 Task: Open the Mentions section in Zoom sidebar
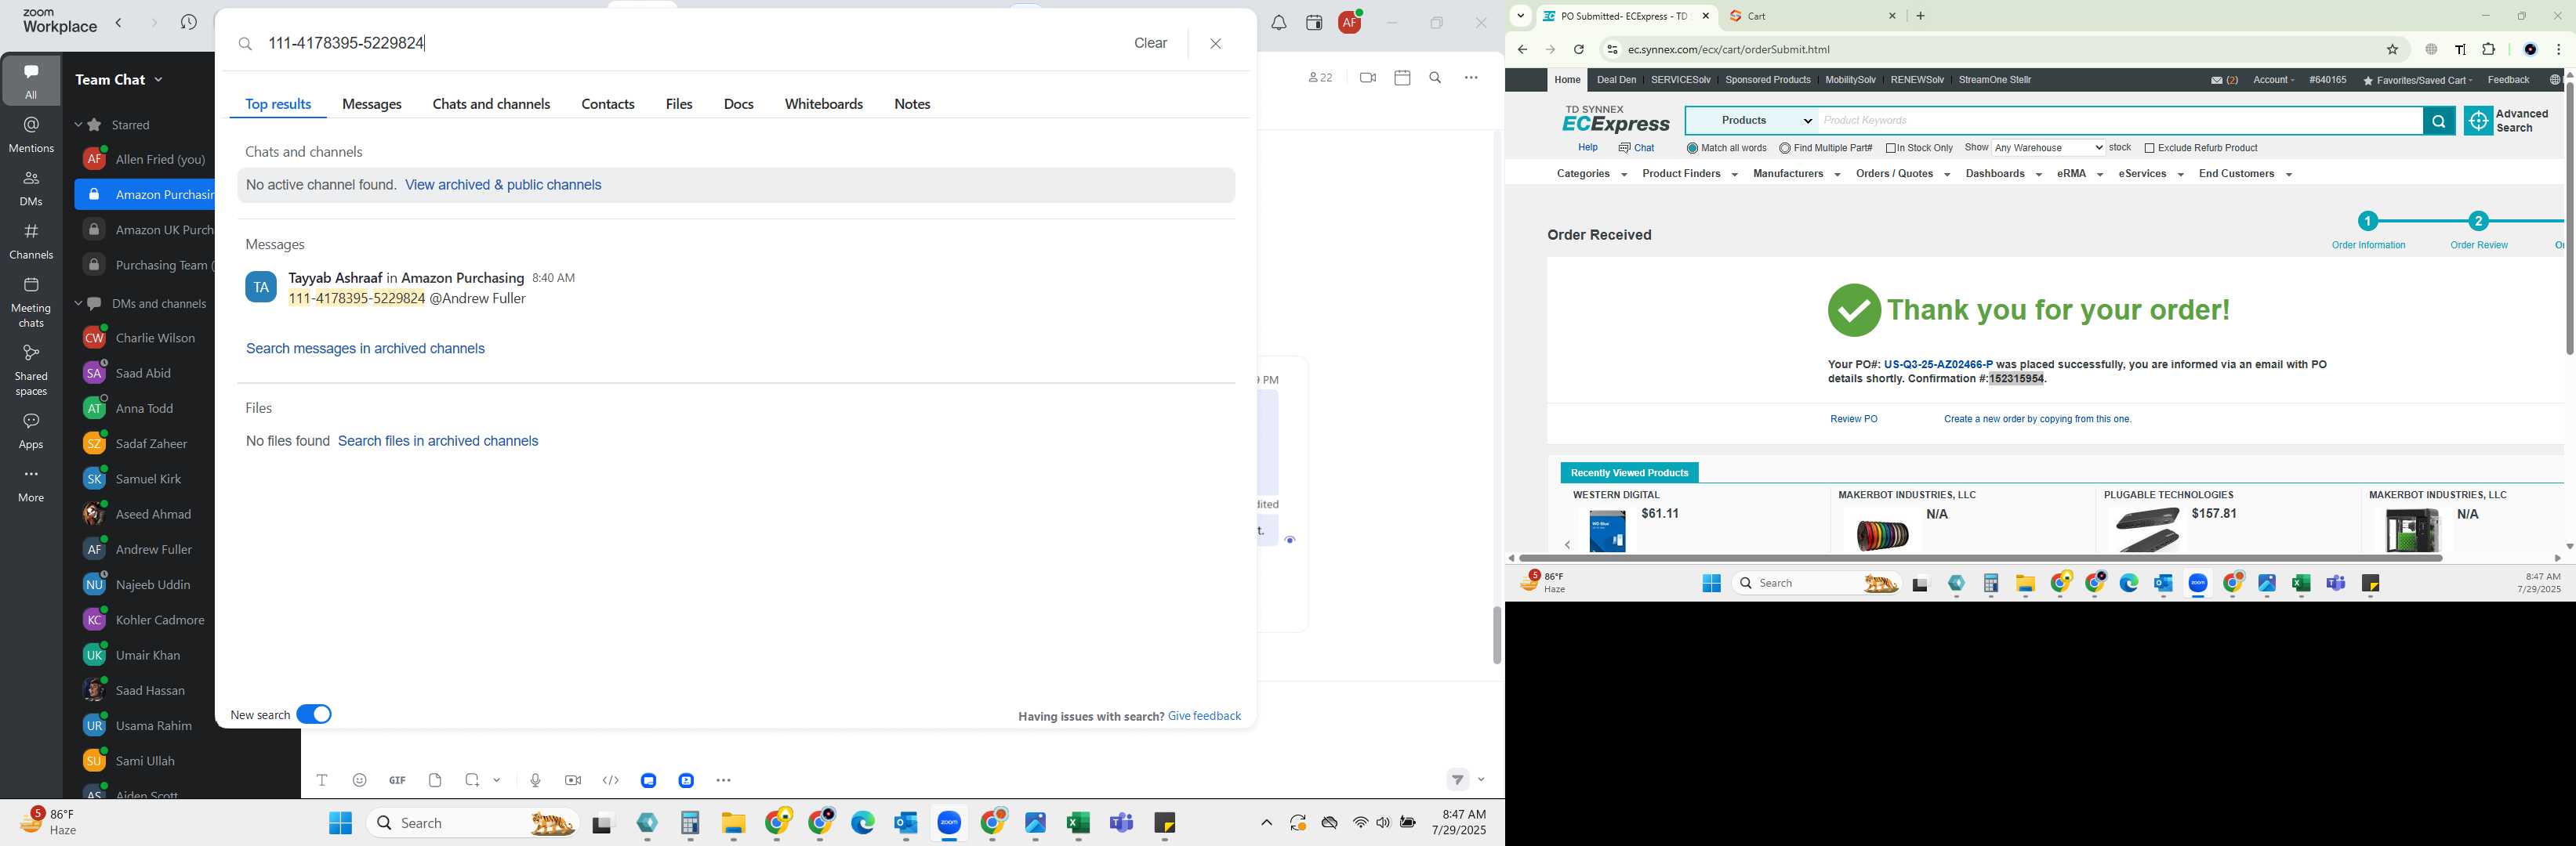tap(31, 135)
